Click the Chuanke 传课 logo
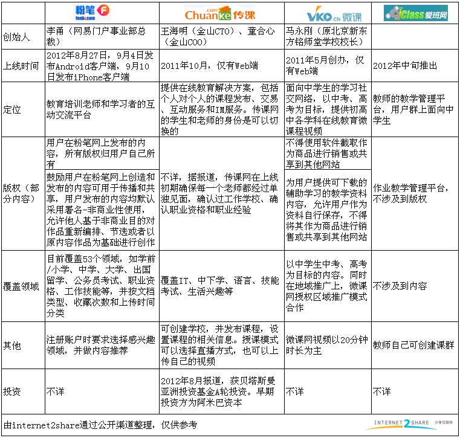460x438 pixels. point(220,13)
